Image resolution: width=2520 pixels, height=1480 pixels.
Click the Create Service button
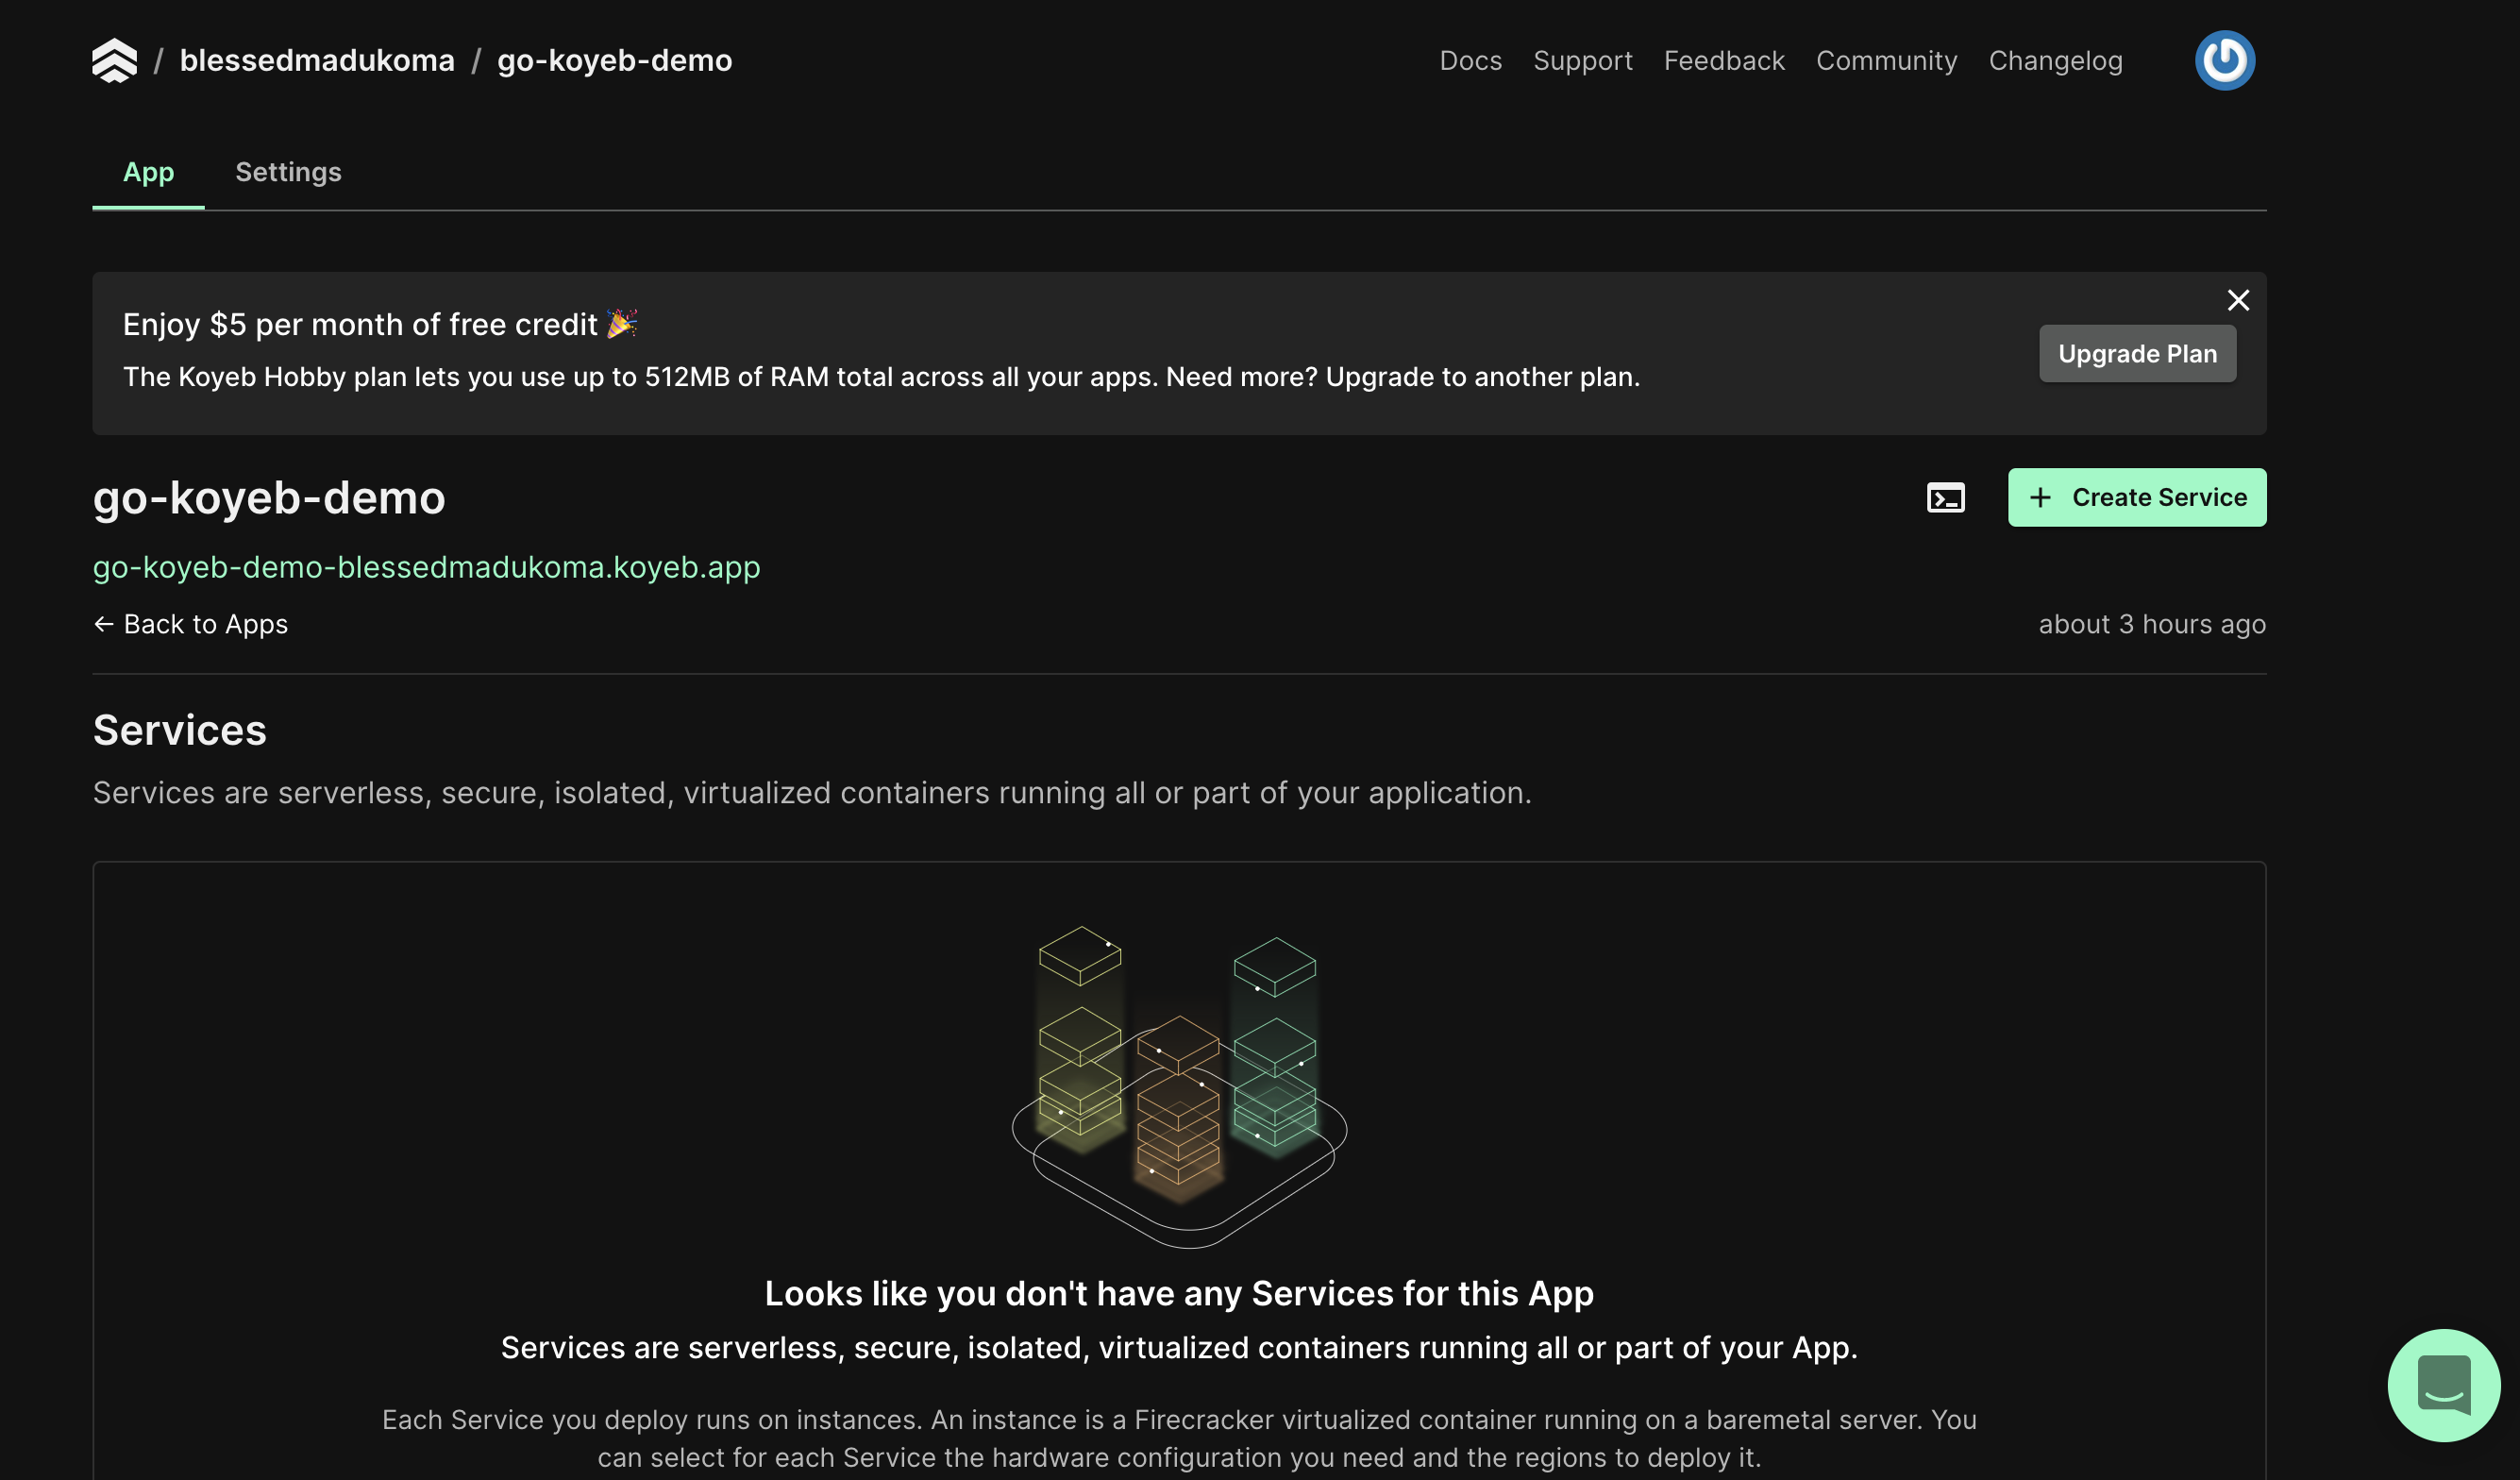point(2137,498)
